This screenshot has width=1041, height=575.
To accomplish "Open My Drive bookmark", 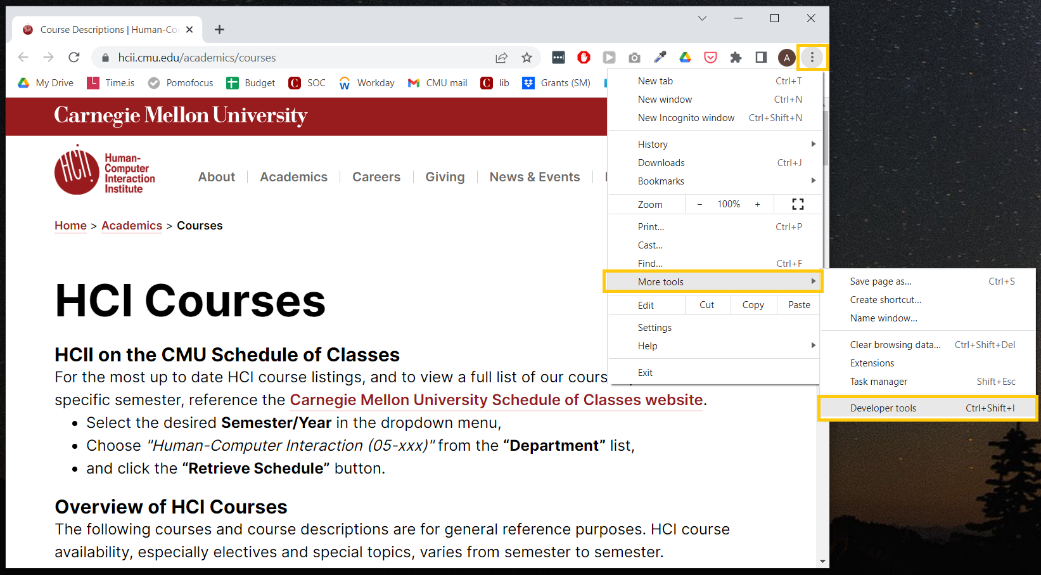I will click(46, 83).
